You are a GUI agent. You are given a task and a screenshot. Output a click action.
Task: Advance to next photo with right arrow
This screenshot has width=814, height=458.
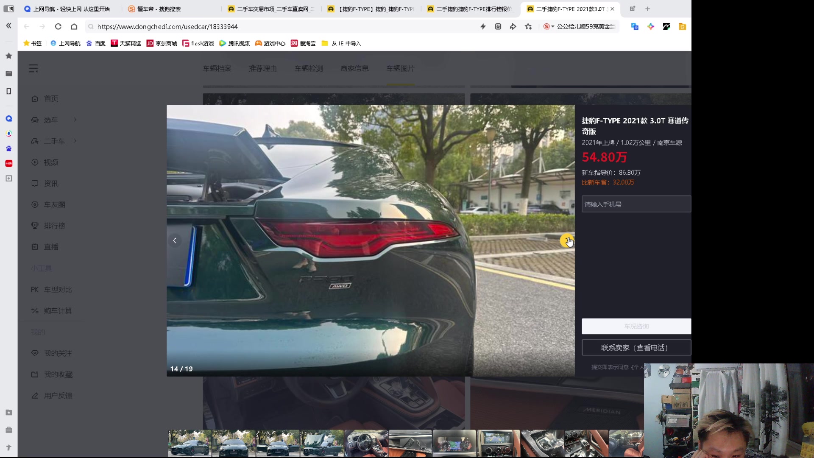tap(566, 240)
